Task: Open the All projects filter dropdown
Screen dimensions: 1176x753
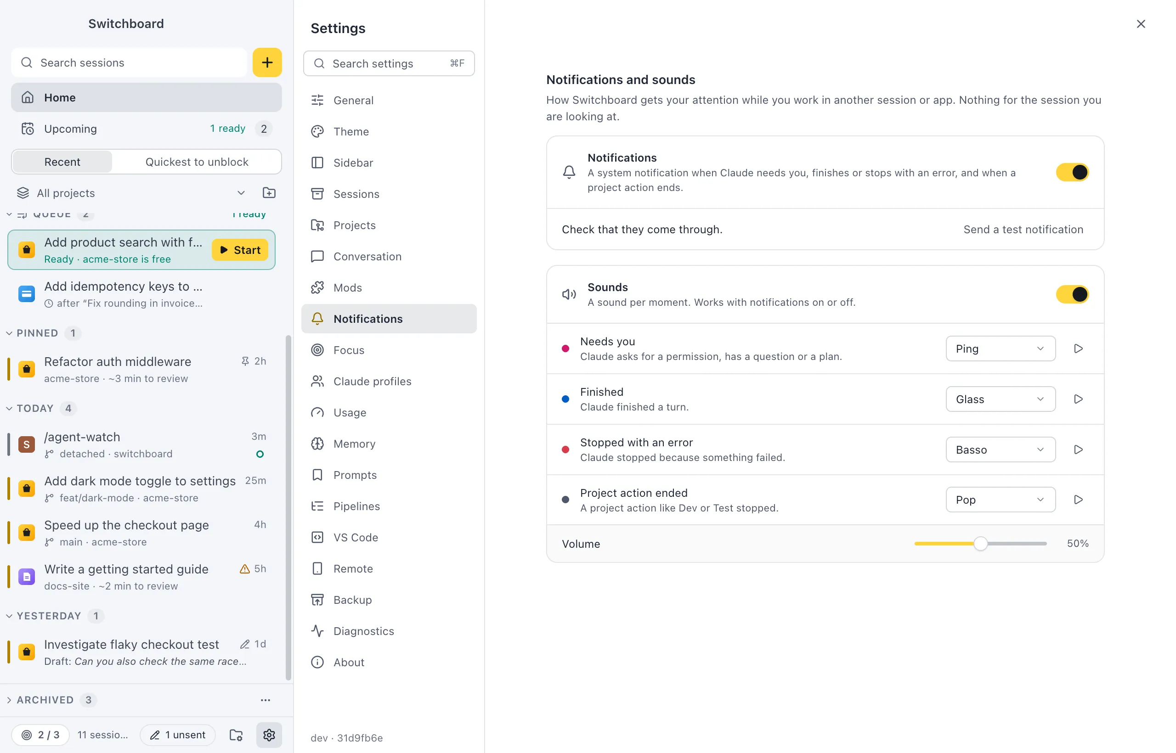Action: coord(131,193)
